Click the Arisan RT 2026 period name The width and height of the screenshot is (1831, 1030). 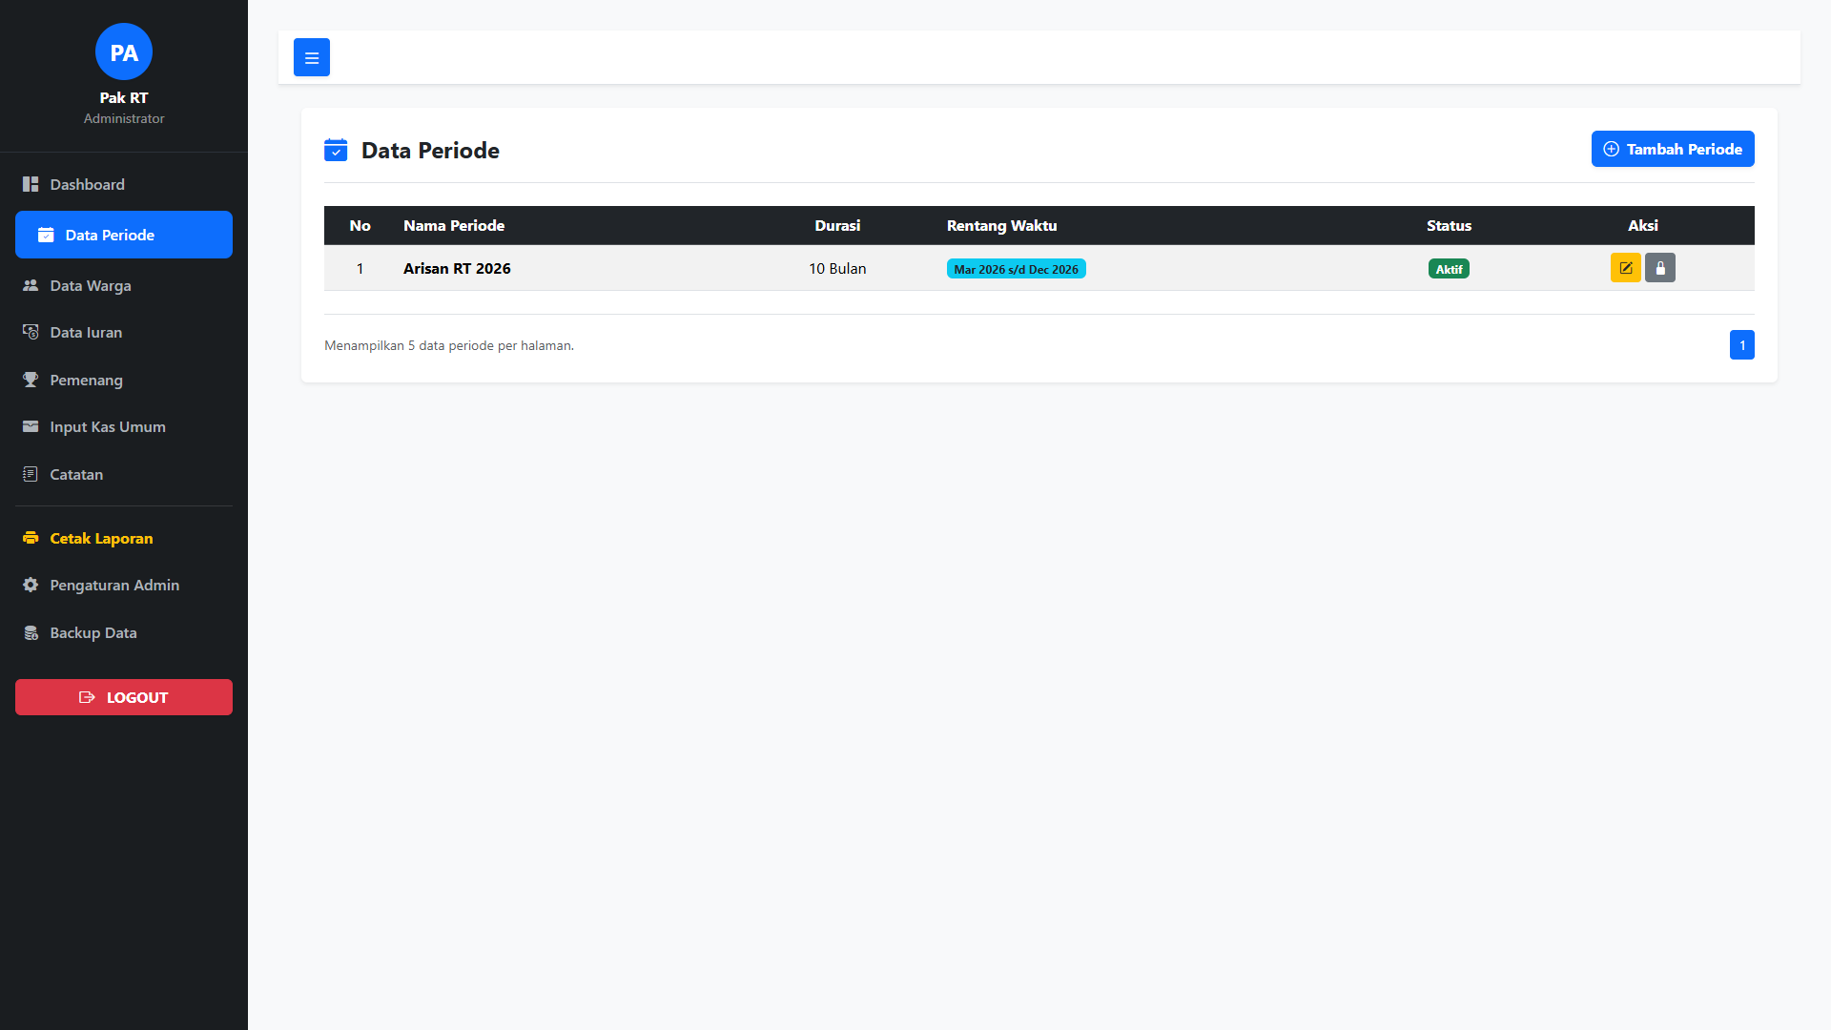457,268
